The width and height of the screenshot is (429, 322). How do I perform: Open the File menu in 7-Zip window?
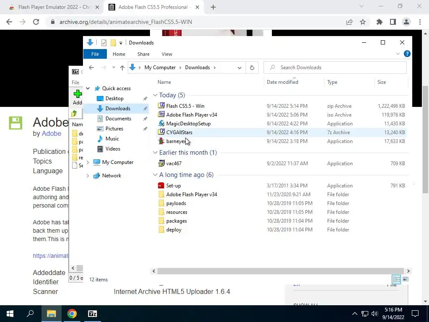[x=75, y=83]
